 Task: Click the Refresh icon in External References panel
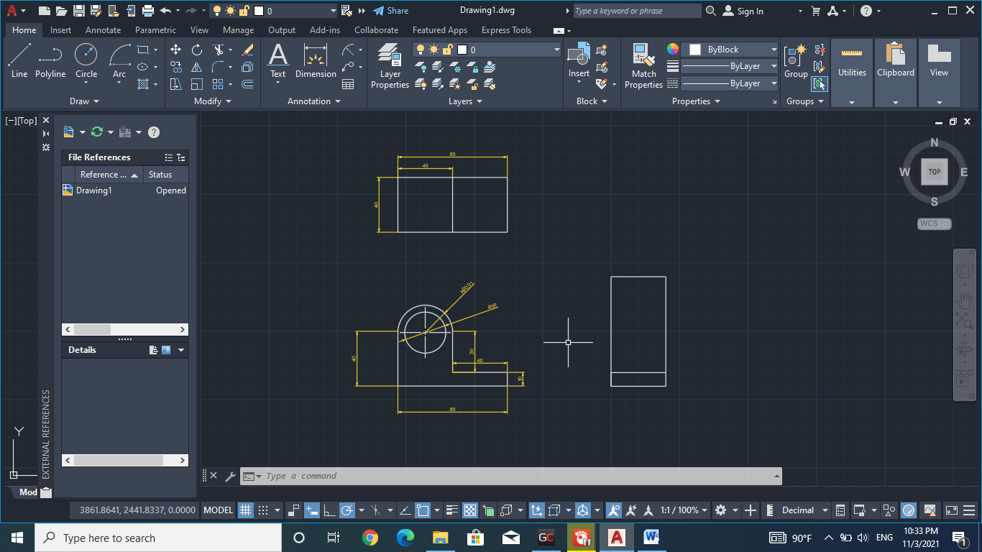pos(97,132)
